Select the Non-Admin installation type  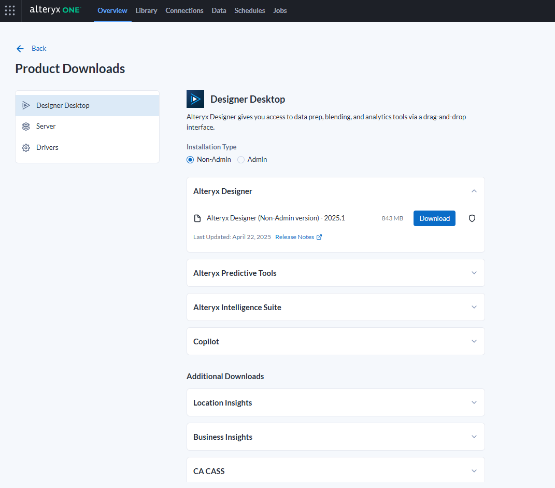click(x=190, y=160)
